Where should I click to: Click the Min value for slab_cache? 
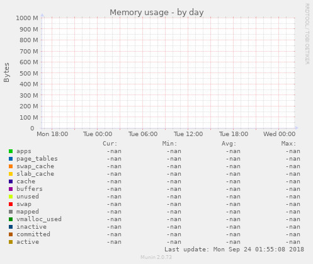(x=174, y=174)
